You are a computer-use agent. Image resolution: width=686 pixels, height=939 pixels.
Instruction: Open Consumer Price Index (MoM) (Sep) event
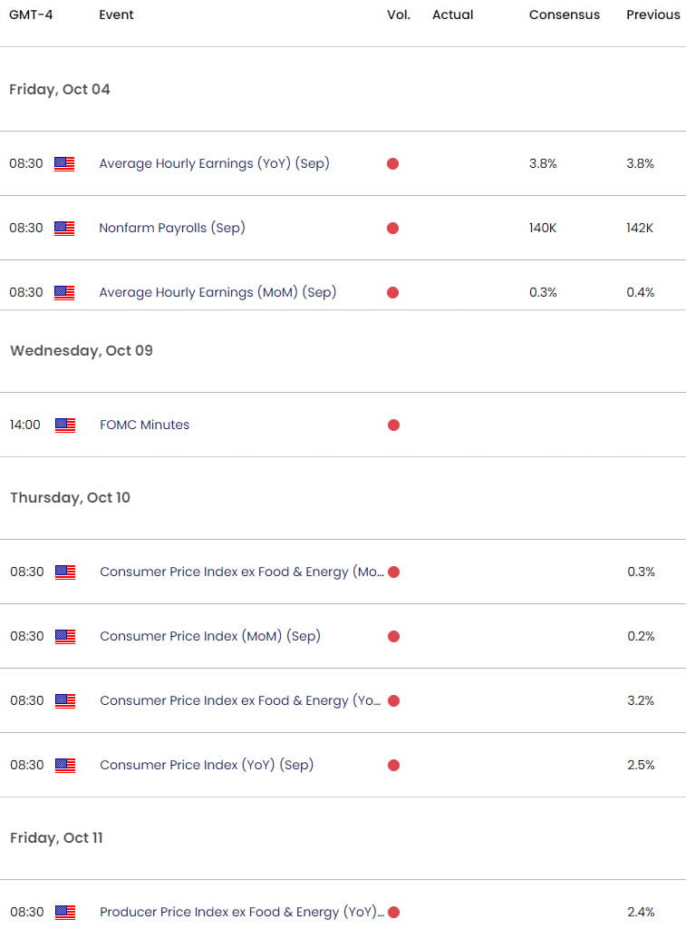click(x=209, y=636)
